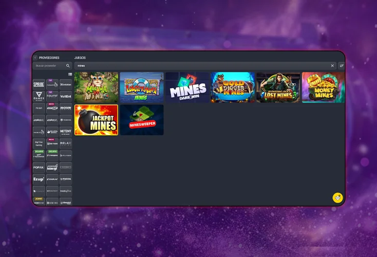Open the yellow chat support bubble
Image resolution: width=377 pixels, height=257 pixels.
(x=338, y=198)
